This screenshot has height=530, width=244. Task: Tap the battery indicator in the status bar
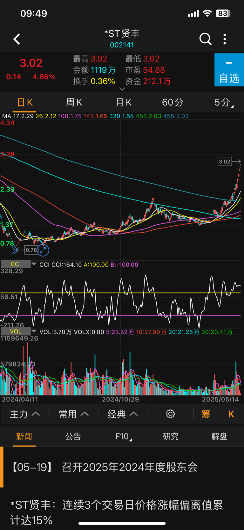click(223, 13)
